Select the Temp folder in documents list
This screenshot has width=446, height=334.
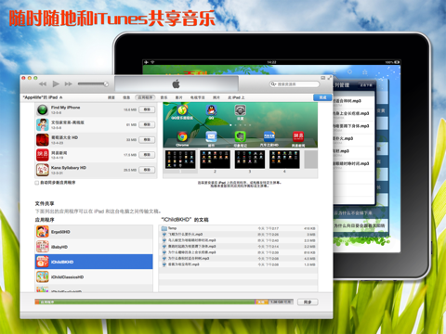238,228
